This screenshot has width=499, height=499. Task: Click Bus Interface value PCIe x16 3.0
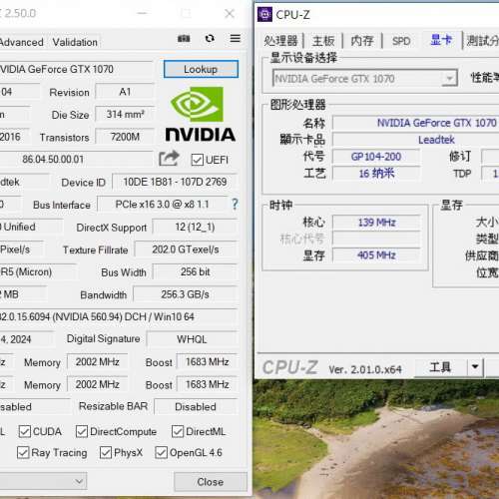163,205
